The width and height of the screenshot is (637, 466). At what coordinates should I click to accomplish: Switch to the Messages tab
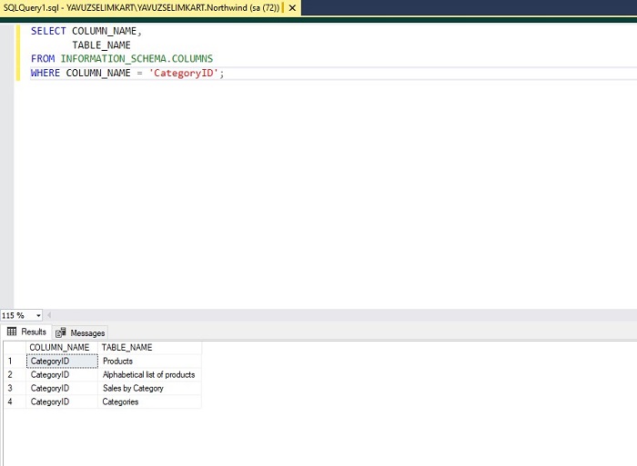pyautogui.click(x=80, y=333)
